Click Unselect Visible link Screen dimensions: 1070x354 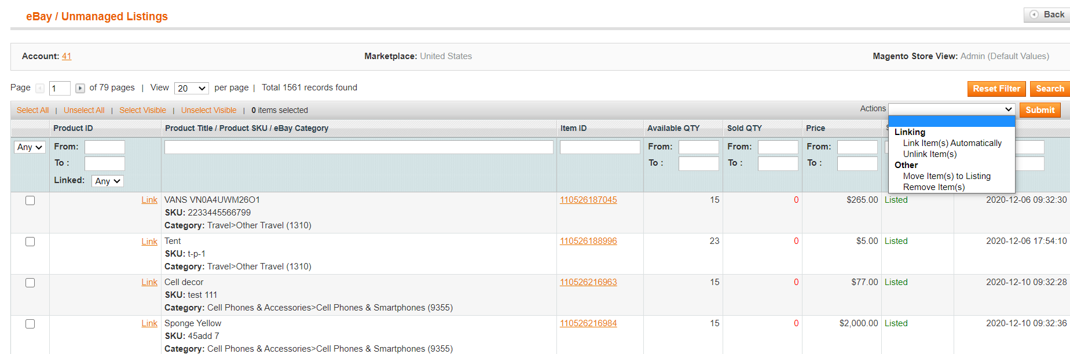[x=208, y=110]
